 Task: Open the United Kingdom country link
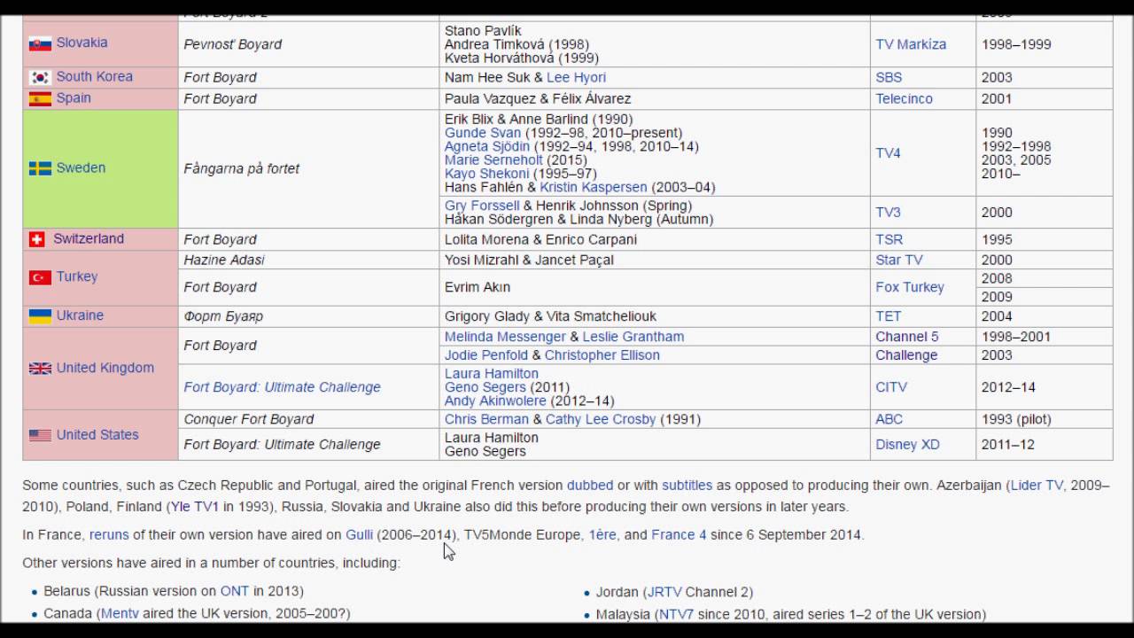point(105,368)
